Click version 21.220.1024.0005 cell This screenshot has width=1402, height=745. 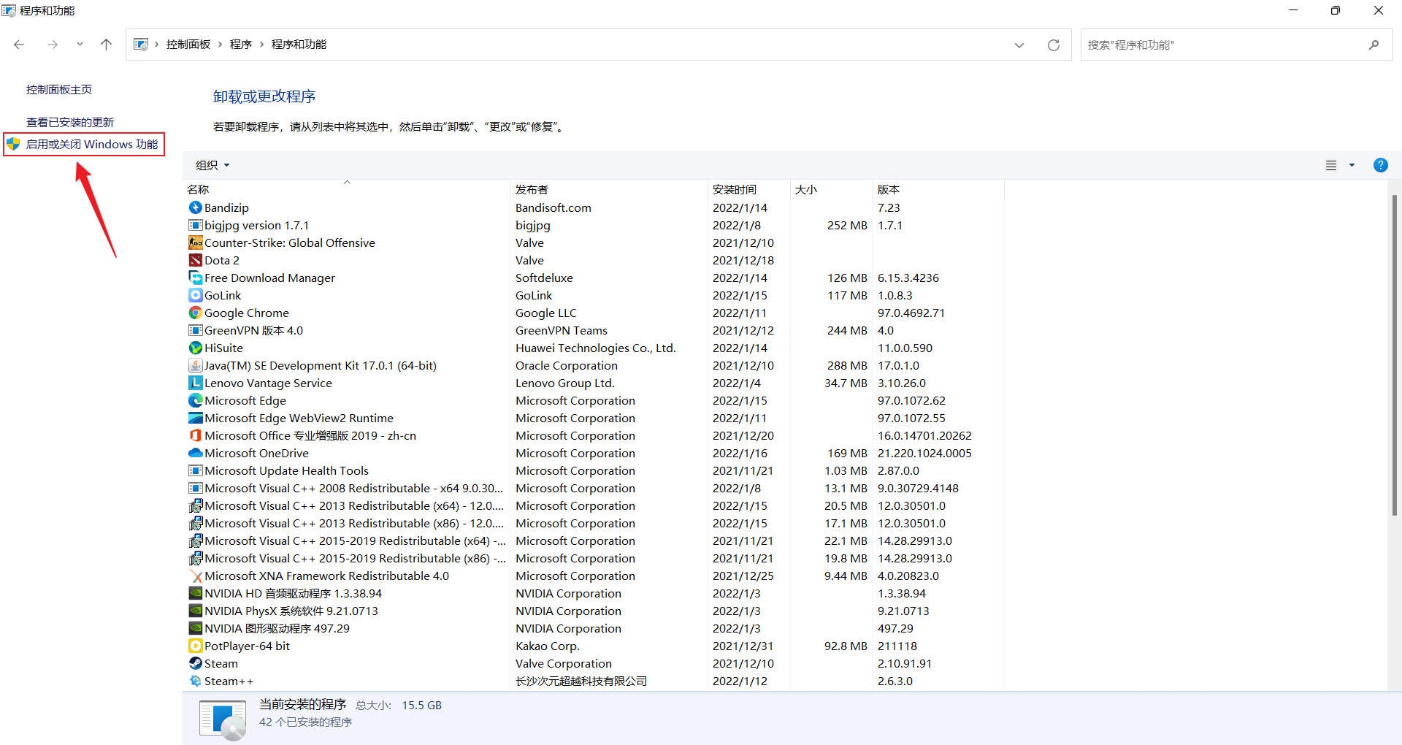click(924, 453)
